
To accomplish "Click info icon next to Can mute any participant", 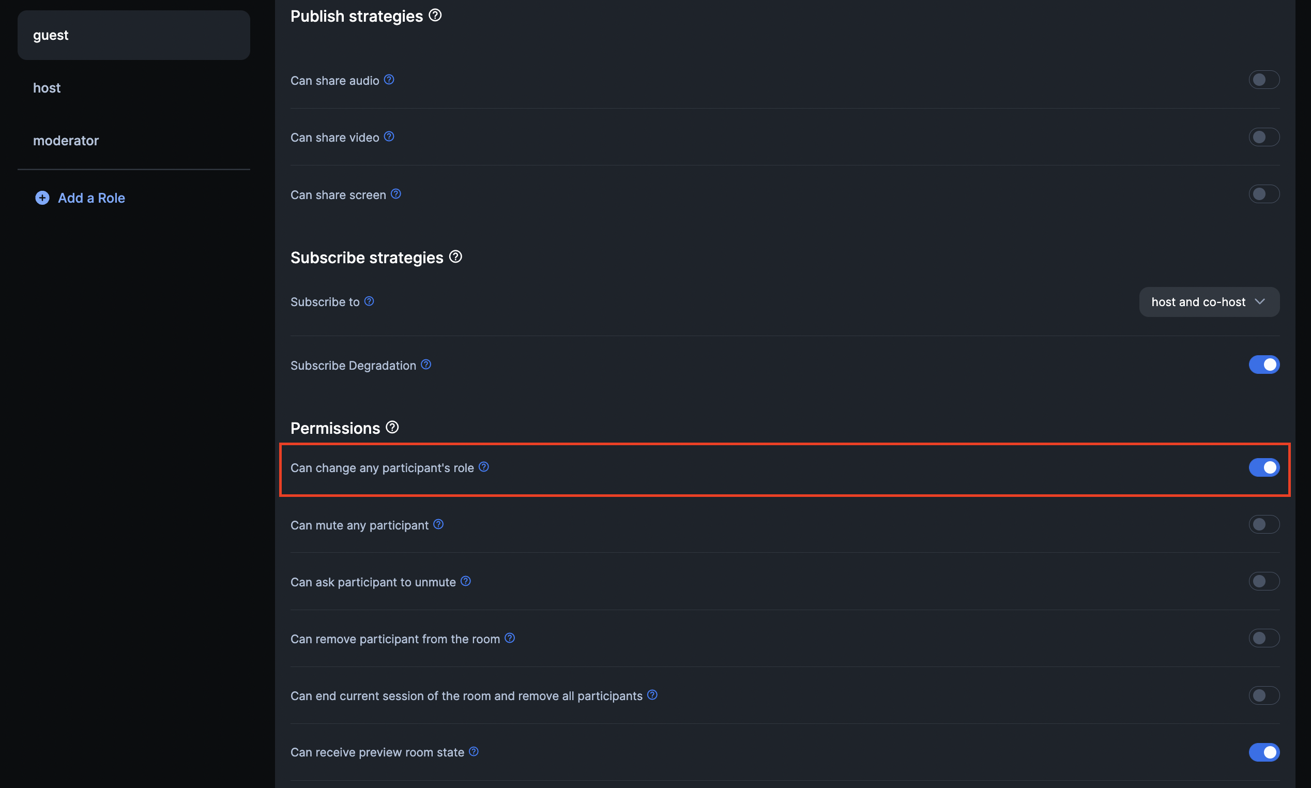I will coord(438,524).
